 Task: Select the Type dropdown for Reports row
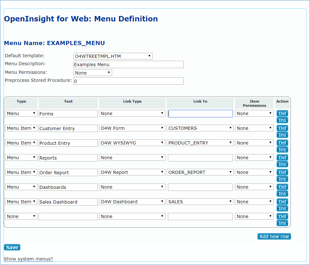(x=21, y=158)
